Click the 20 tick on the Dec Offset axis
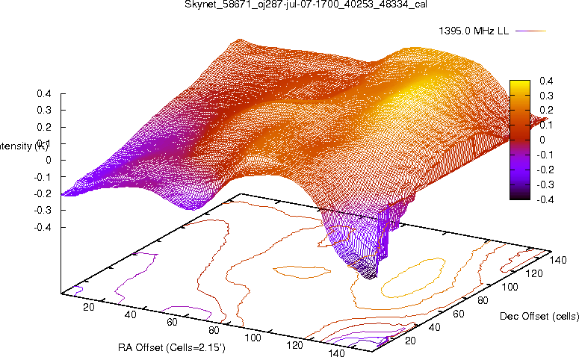 410,341
